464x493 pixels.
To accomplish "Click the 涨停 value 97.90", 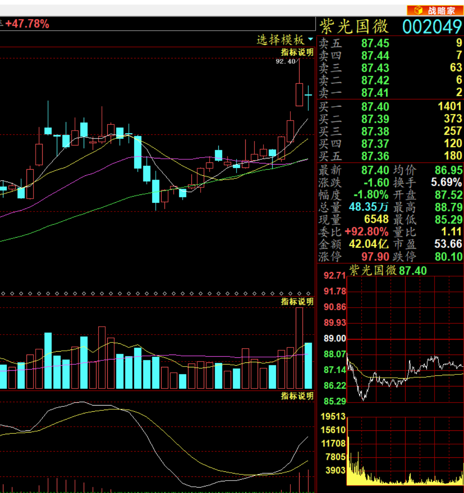I will point(375,257).
